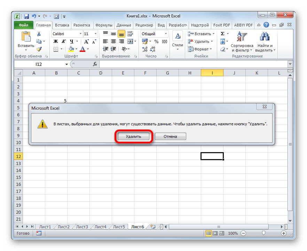This screenshot has width=307, height=251.
Task: Switch to the Вставка tab
Action: (62, 25)
